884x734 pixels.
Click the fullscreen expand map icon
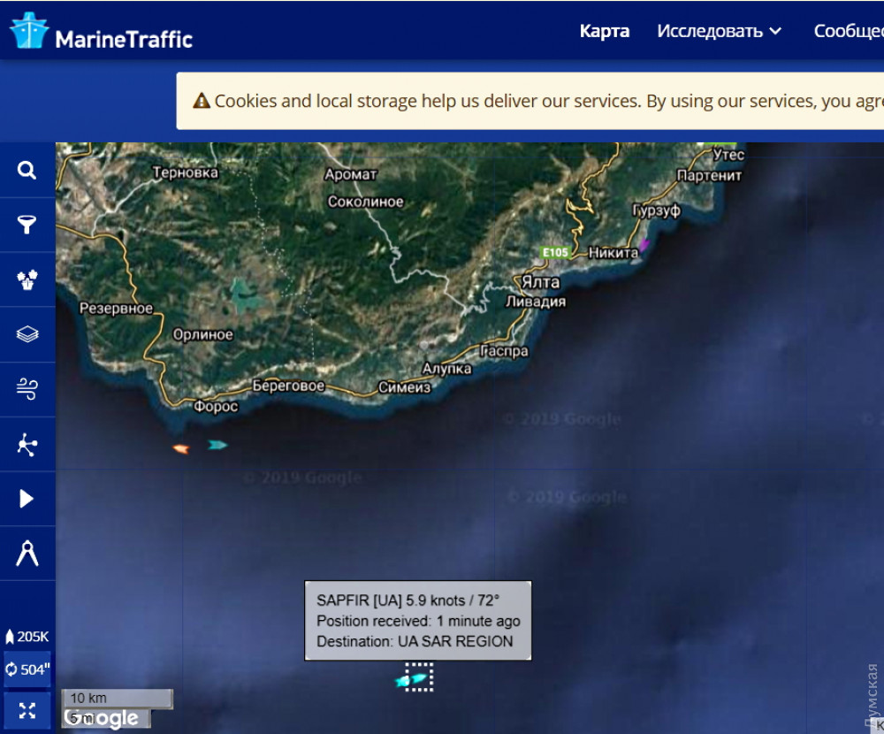click(27, 710)
